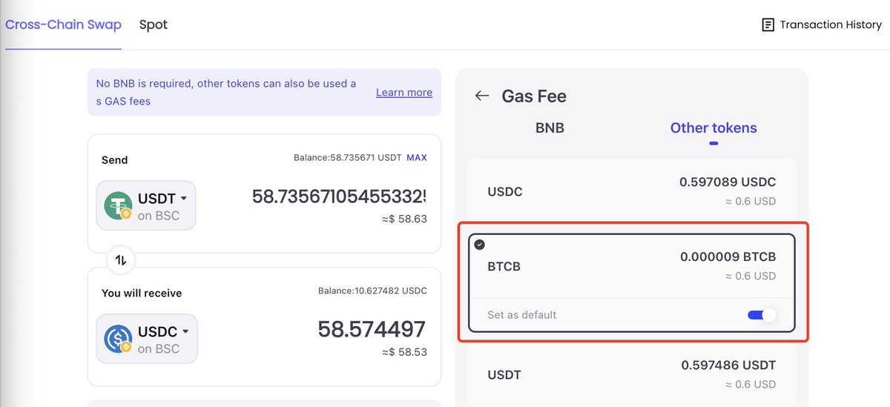Click the Transaction History document icon
The width and height of the screenshot is (890, 407).
coord(768,25)
